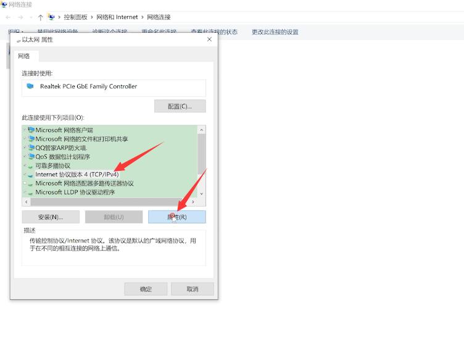This screenshot has height=340, width=464.
Task: Confirm with the 确定 button
Action: (x=146, y=289)
